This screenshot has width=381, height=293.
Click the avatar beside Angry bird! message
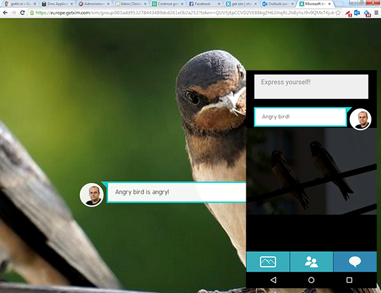coord(360,119)
